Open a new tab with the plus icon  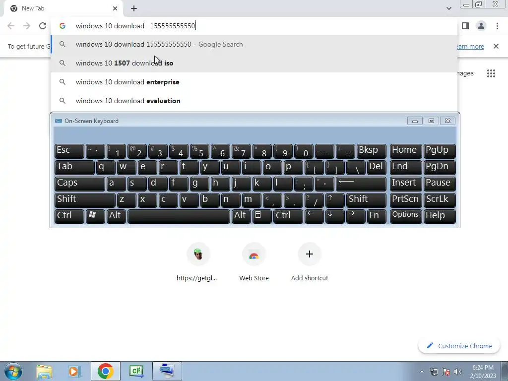coord(134,8)
